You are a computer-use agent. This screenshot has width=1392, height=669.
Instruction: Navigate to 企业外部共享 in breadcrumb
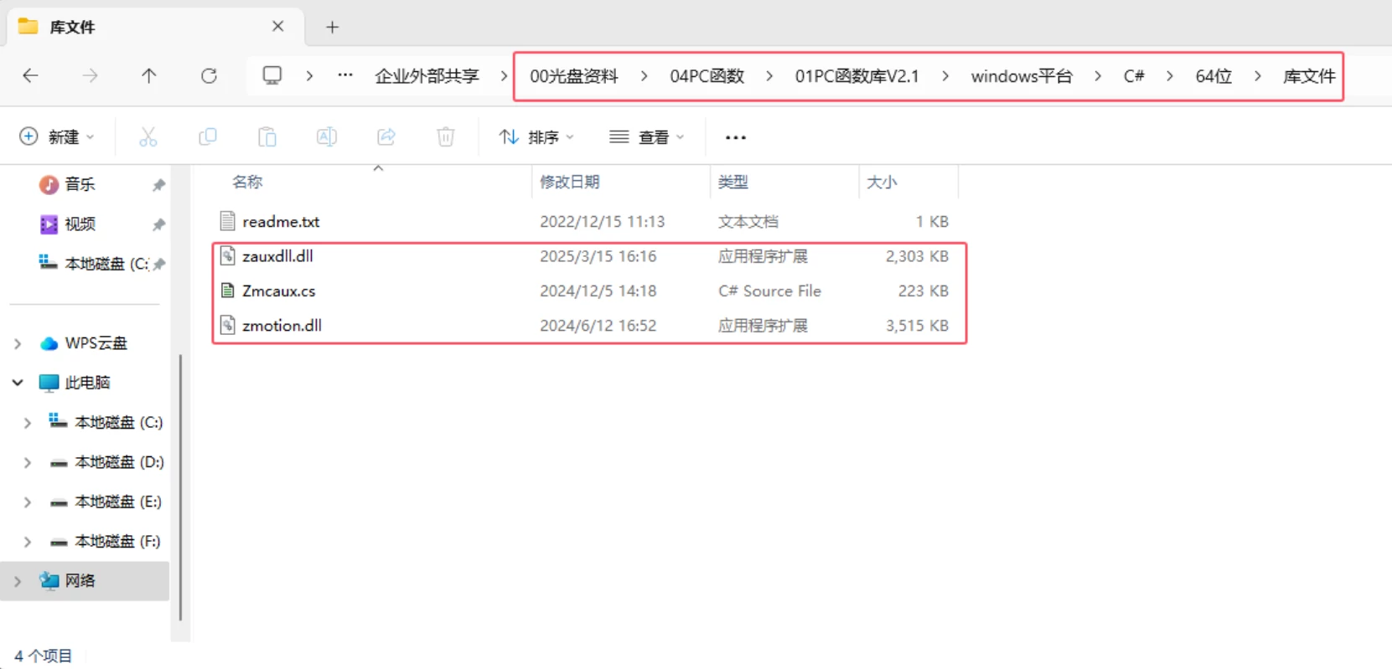pyautogui.click(x=427, y=76)
